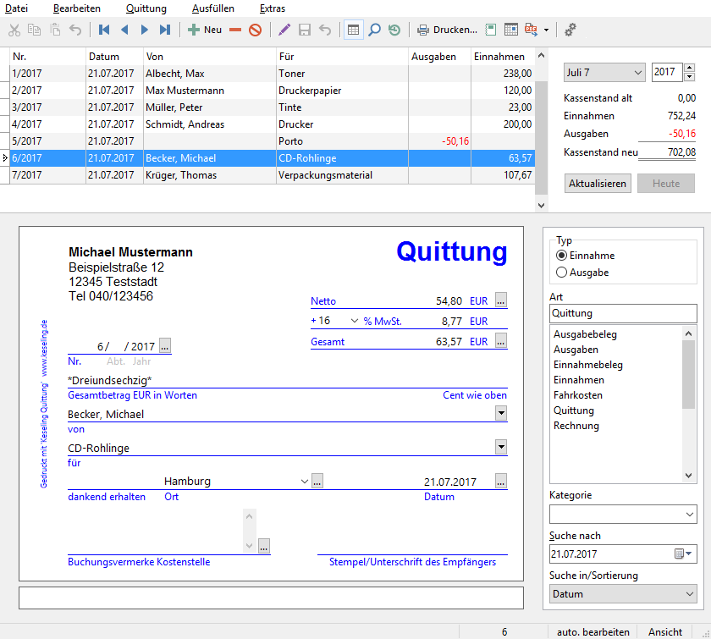
Task: Click the red minus delete icon
Action: pos(235,30)
